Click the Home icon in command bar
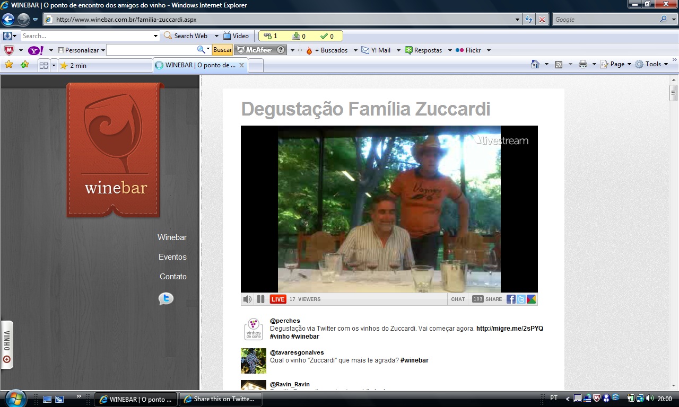 point(535,64)
